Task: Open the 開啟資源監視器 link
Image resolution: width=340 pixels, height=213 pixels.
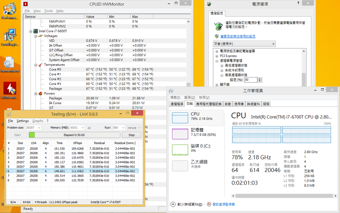Action: pos(223,204)
